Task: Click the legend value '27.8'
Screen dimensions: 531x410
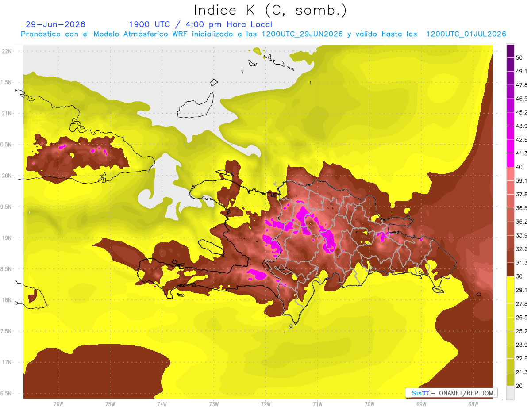Action: (x=521, y=304)
